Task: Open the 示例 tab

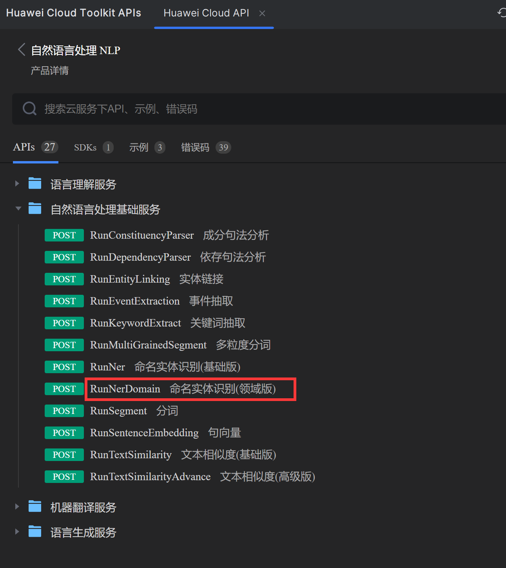Action: 147,147
